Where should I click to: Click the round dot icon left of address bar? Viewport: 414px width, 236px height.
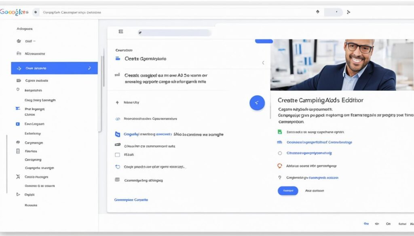click(x=36, y=12)
